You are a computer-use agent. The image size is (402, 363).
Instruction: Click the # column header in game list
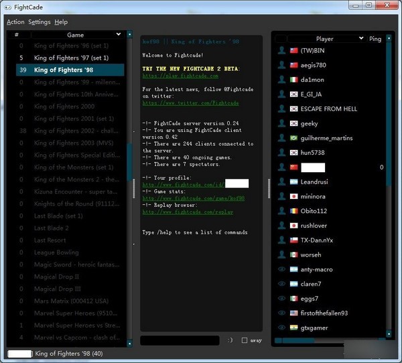[16, 35]
